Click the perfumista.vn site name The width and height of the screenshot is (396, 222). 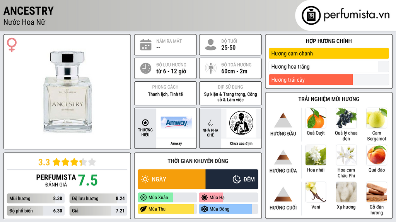357,15
